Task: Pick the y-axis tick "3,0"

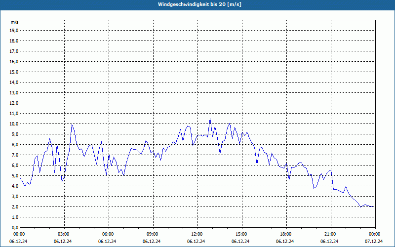Action: pyautogui.click(x=15, y=196)
